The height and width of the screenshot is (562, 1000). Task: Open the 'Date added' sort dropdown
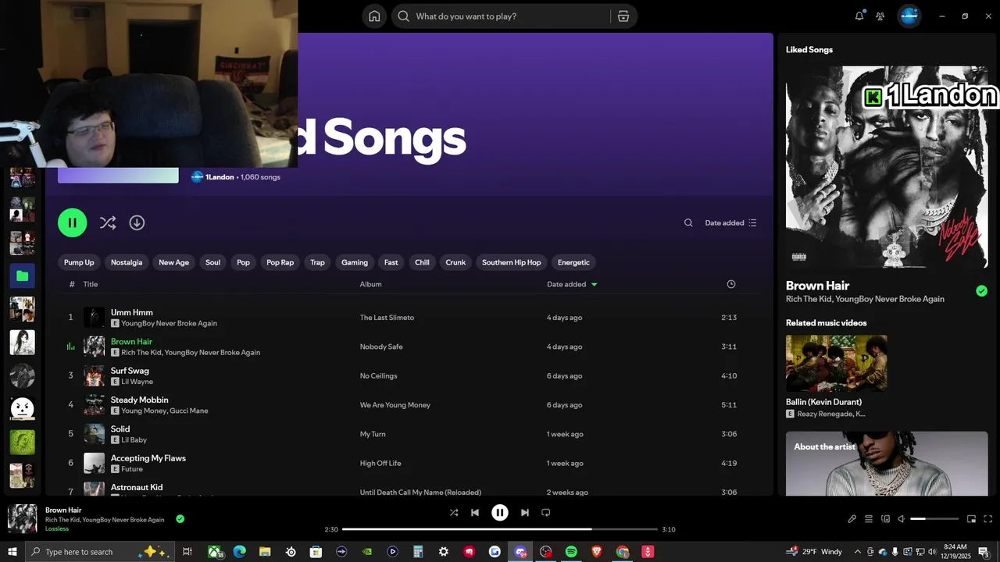coord(730,222)
